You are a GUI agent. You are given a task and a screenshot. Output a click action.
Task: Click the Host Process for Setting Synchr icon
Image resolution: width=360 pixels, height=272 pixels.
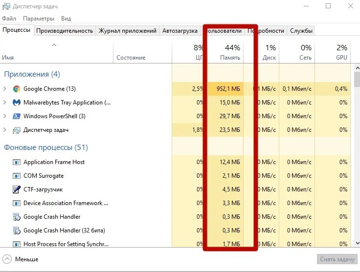click(x=17, y=244)
